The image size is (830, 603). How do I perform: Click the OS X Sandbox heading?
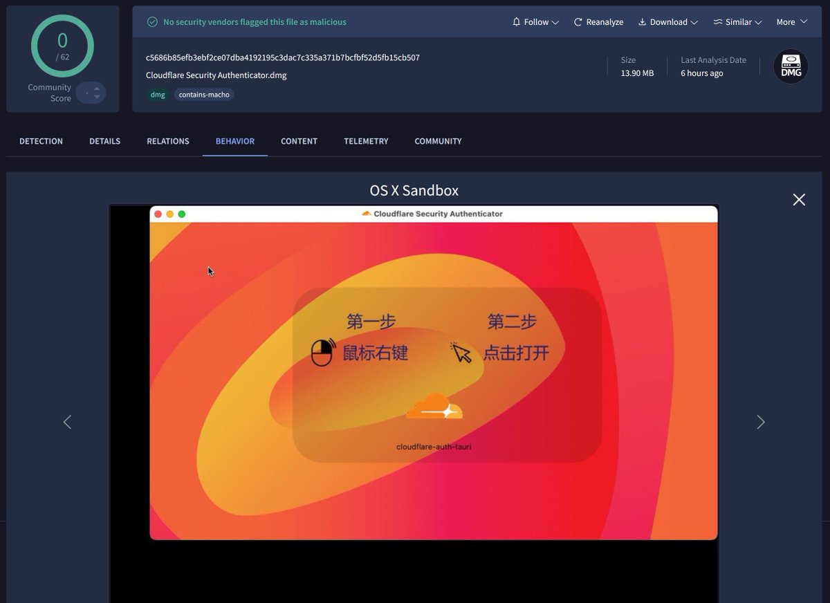pyautogui.click(x=414, y=190)
